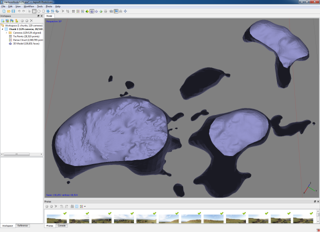Switch to Wireframe model view mode
The image size is (320, 232).
click(96, 11)
